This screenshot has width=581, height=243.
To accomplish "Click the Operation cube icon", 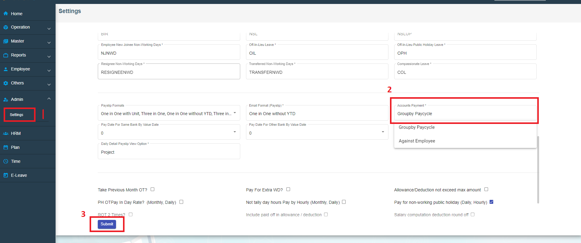I will [5, 27].
